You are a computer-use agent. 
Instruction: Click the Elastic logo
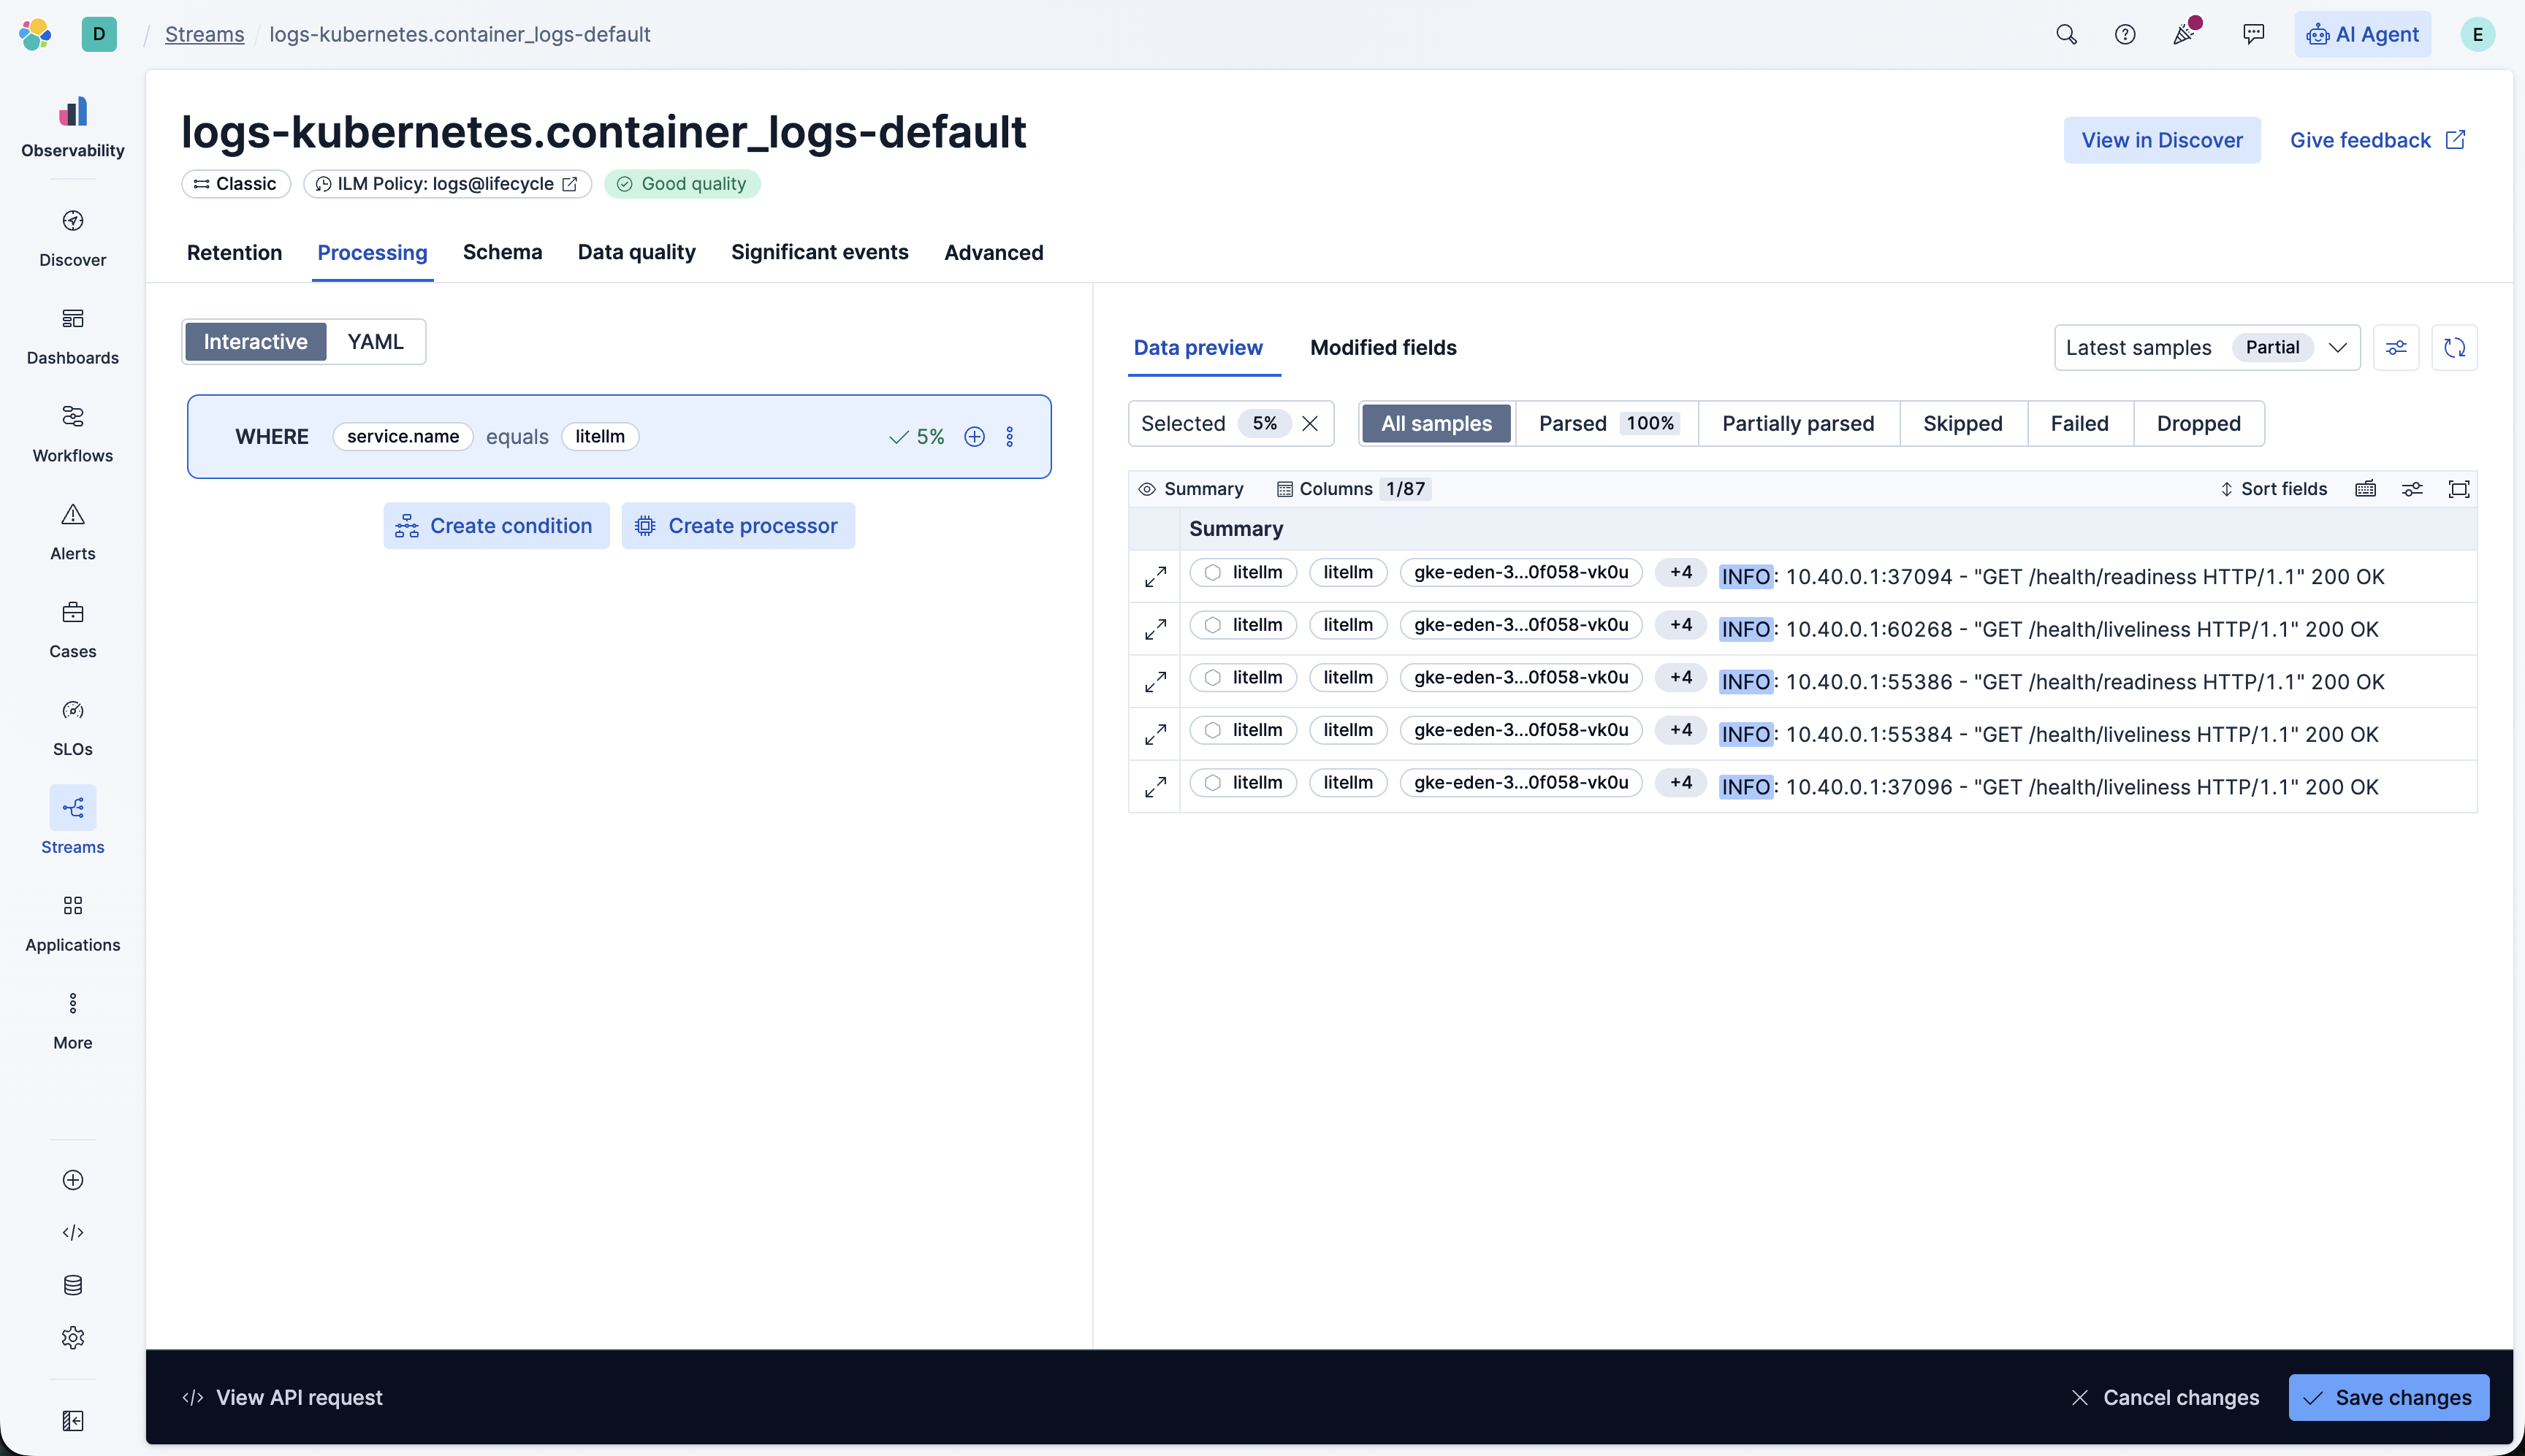(35, 34)
